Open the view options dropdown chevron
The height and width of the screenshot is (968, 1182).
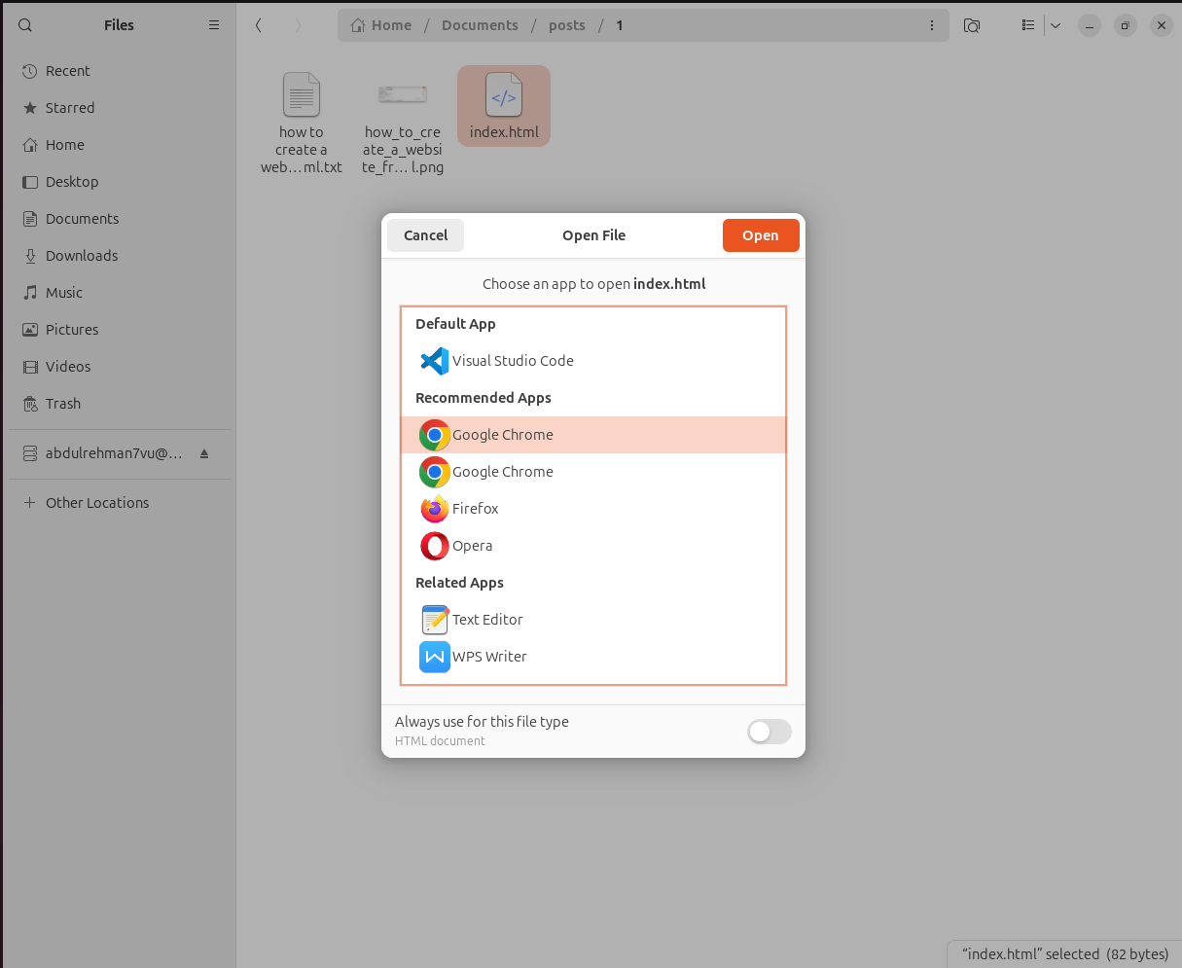(1056, 25)
